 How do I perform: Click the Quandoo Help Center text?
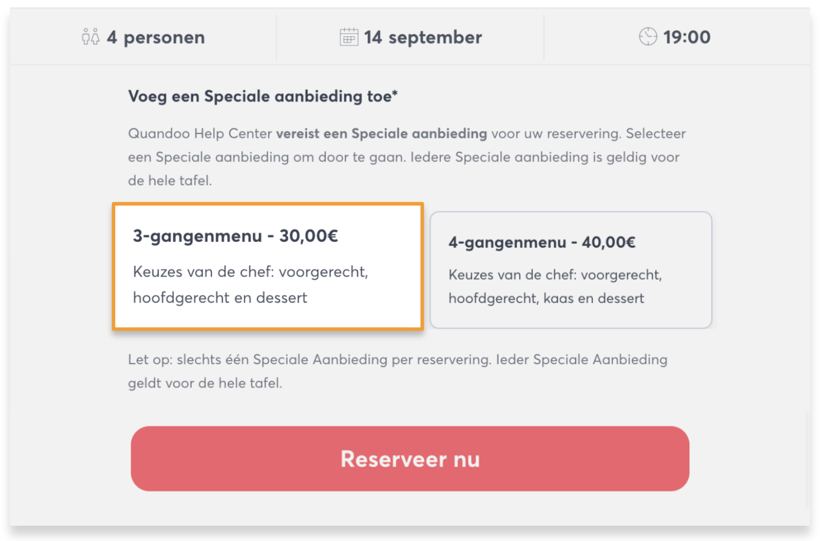pos(200,133)
